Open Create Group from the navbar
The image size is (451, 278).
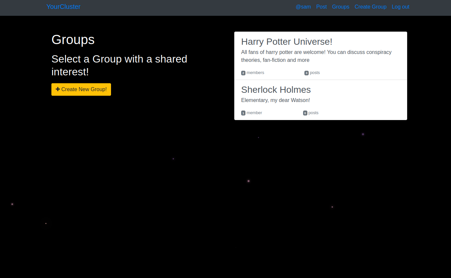(x=370, y=7)
